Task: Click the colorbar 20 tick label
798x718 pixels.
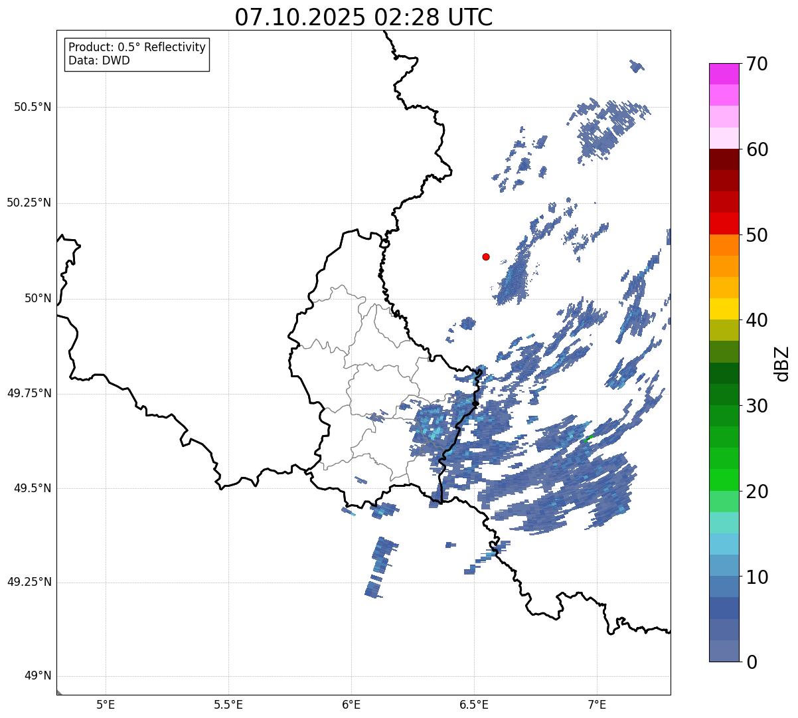Action: click(757, 492)
